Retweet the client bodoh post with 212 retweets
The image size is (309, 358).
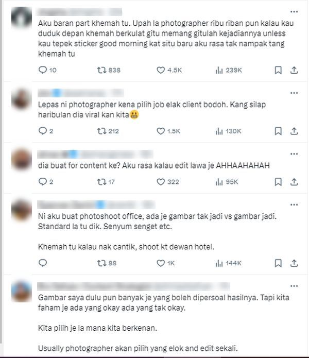click(108, 131)
